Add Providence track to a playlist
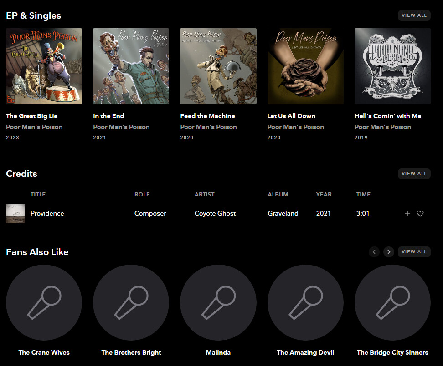Viewport: 443px width, 366px height. pos(407,214)
